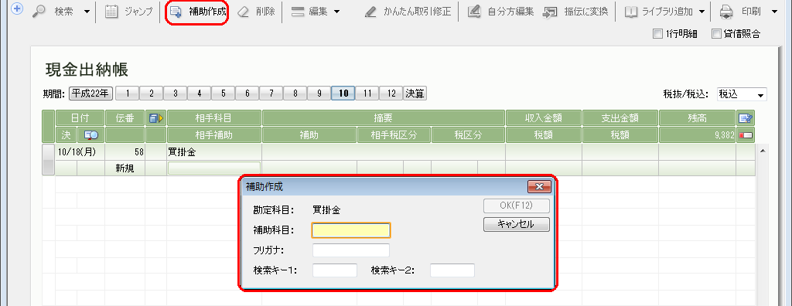
Task: Select the 決算 period tab
Action: tap(415, 93)
